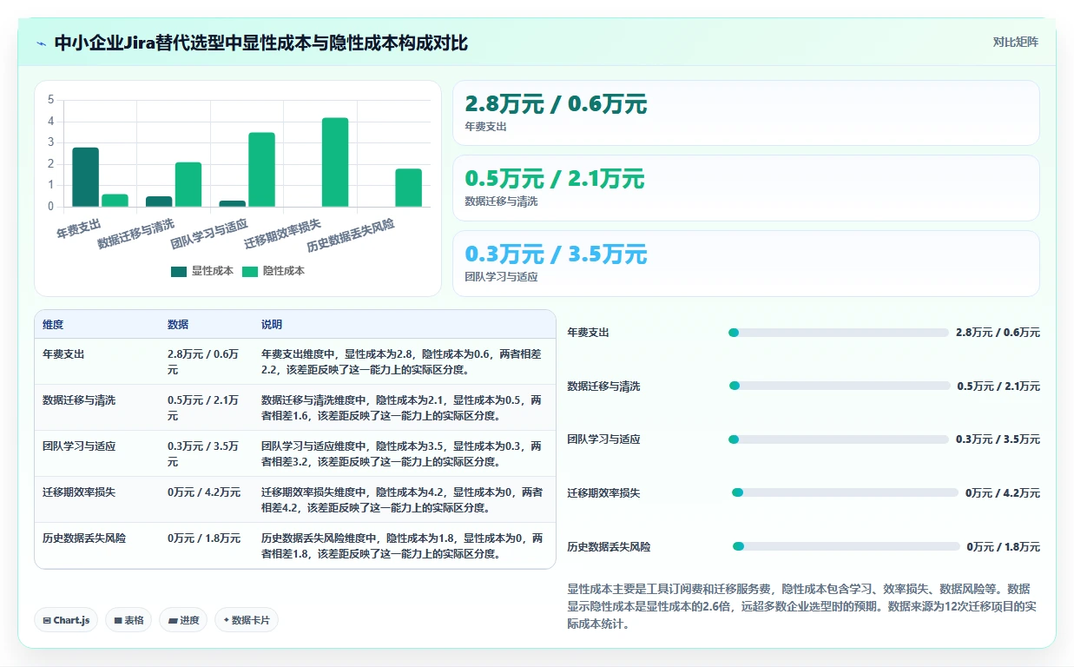Toggle the 隐性成本 legend swatch
Screen dimensions: 1074x667
pos(250,271)
